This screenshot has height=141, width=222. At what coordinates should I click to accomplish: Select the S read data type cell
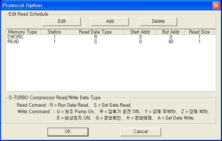96,42
